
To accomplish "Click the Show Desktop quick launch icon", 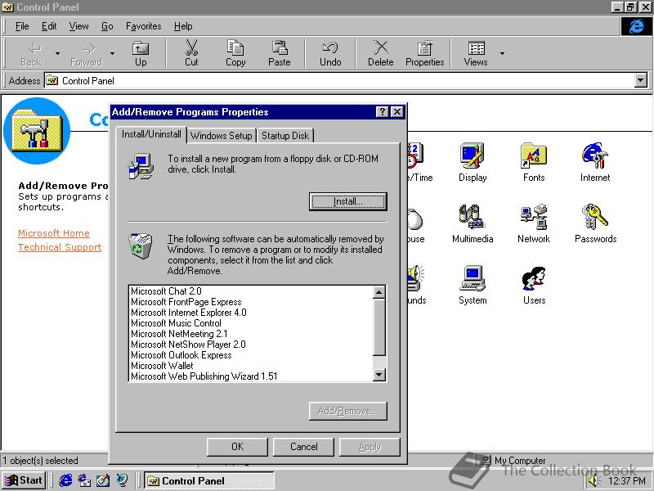I will pos(103,480).
